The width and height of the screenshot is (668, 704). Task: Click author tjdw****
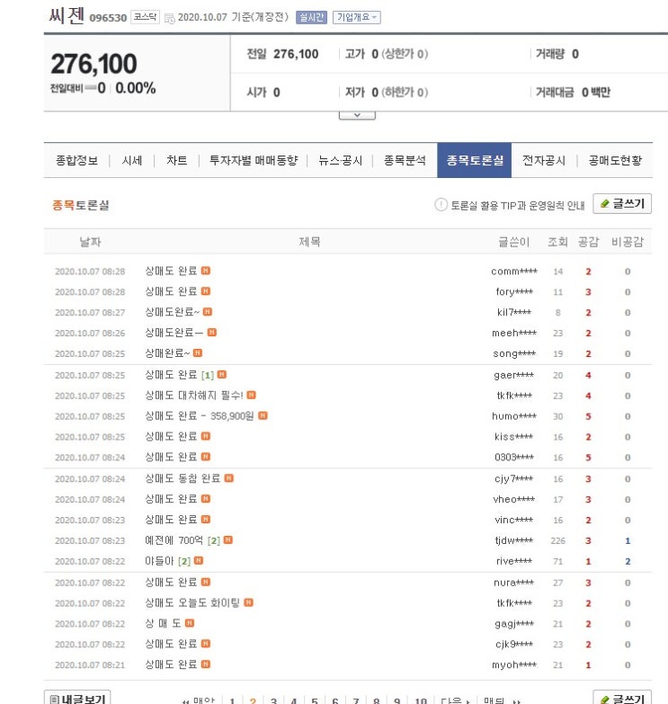514,541
